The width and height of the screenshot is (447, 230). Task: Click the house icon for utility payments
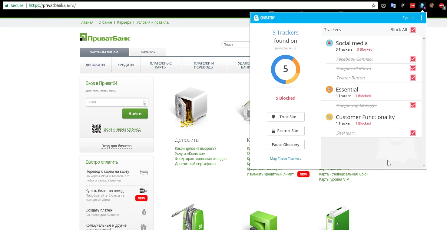[x=144, y=227]
